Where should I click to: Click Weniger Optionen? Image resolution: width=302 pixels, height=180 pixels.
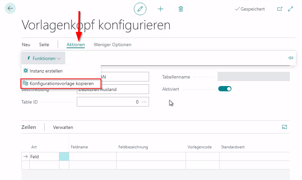(x=112, y=45)
